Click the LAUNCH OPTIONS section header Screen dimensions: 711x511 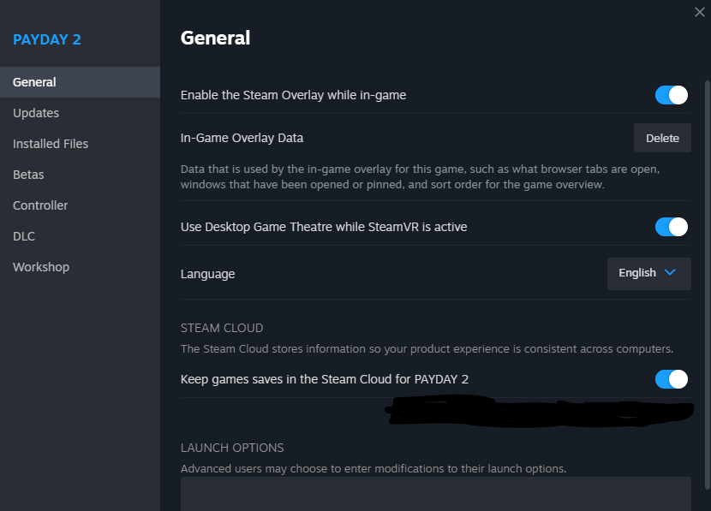click(x=232, y=448)
